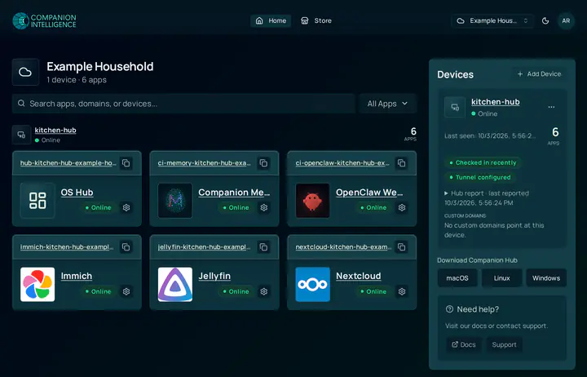
Task: Click the Nextcloud app icon
Action: [313, 285]
